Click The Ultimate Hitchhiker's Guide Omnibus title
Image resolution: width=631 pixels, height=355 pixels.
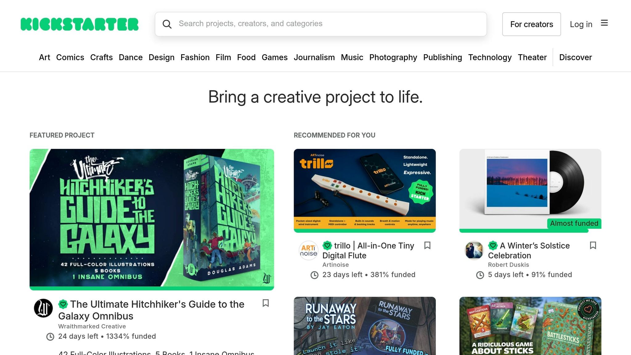tap(151, 310)
